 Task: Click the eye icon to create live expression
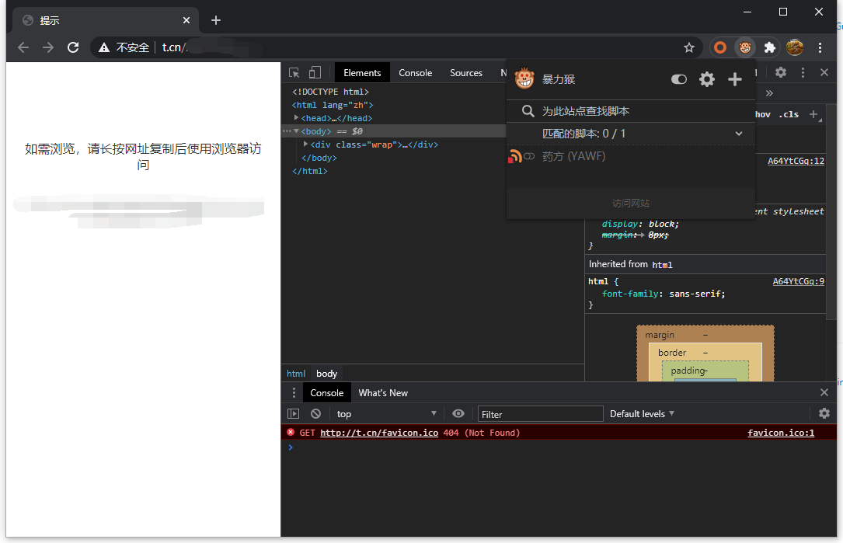[x=458, y=413]
